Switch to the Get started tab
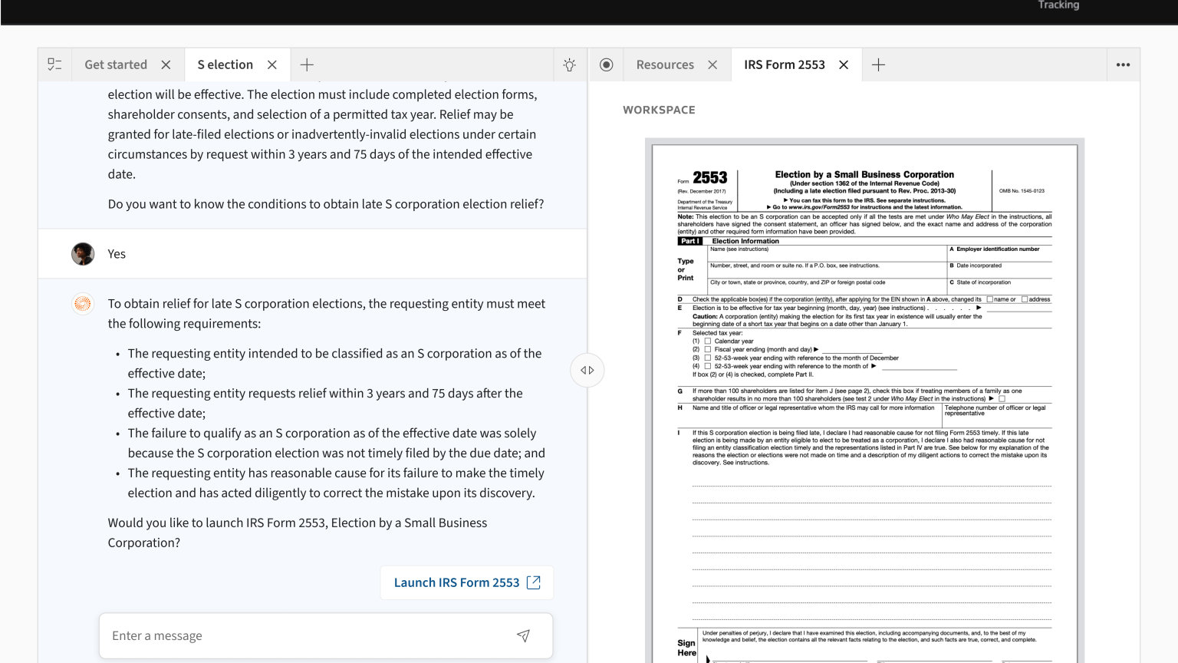The width and height of the screenshot is (1178, 663). [116, 65]
